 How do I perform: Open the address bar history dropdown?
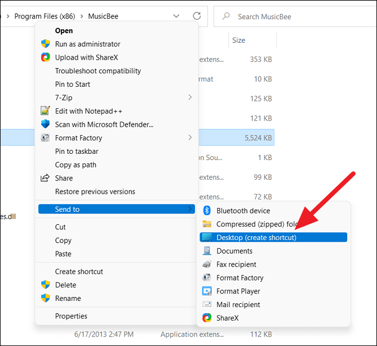(177, 16)
